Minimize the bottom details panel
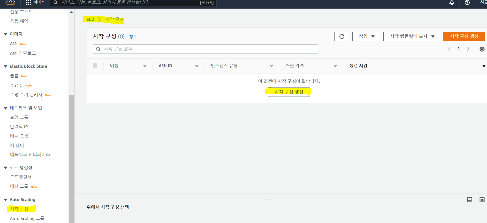 pos(470,200)
